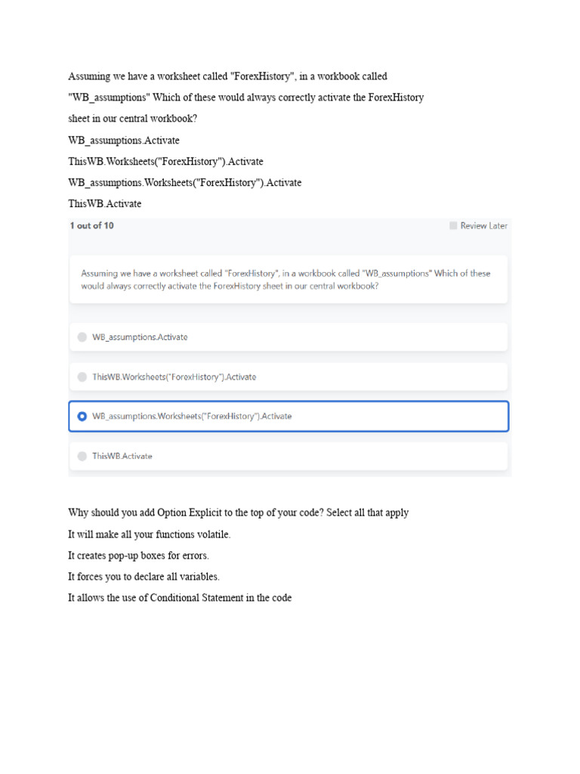Screen dimensions: 580x774
Task: Click the document heading line mentioning "ForexHistory" worksheet
Action: (x=227, y=76)
